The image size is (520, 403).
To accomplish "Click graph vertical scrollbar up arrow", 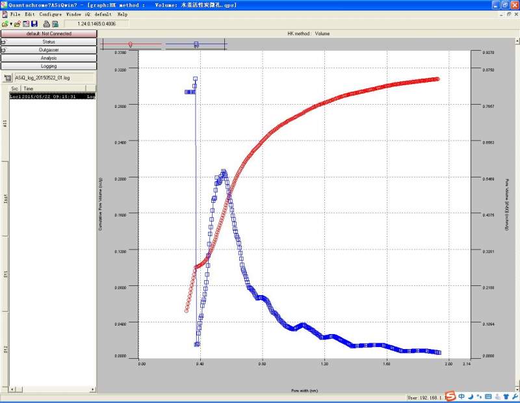I will [x=517, y=40].
